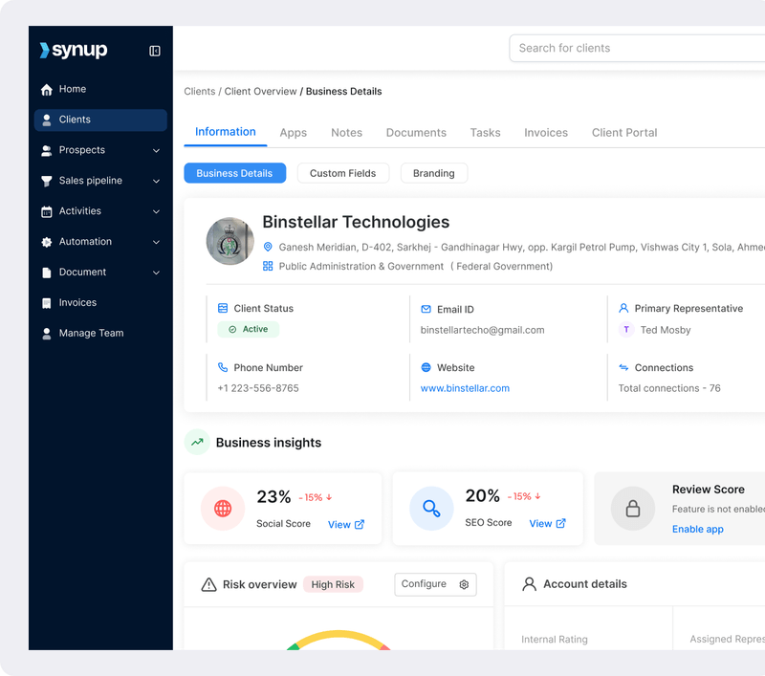Click the Enable app link
Screen dimensions: 765x676
pos(698,529)
